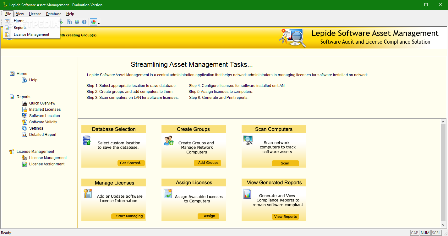Click the Create Groups card header
448x236 pixels.
pyautogui.click(x=194, y=129)
